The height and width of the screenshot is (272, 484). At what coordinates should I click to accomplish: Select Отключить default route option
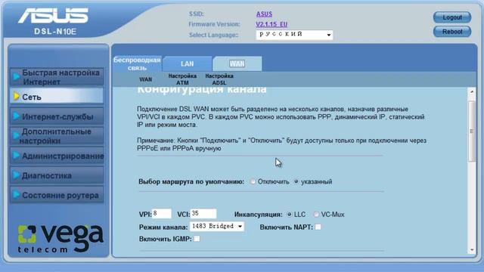point(253,181)
